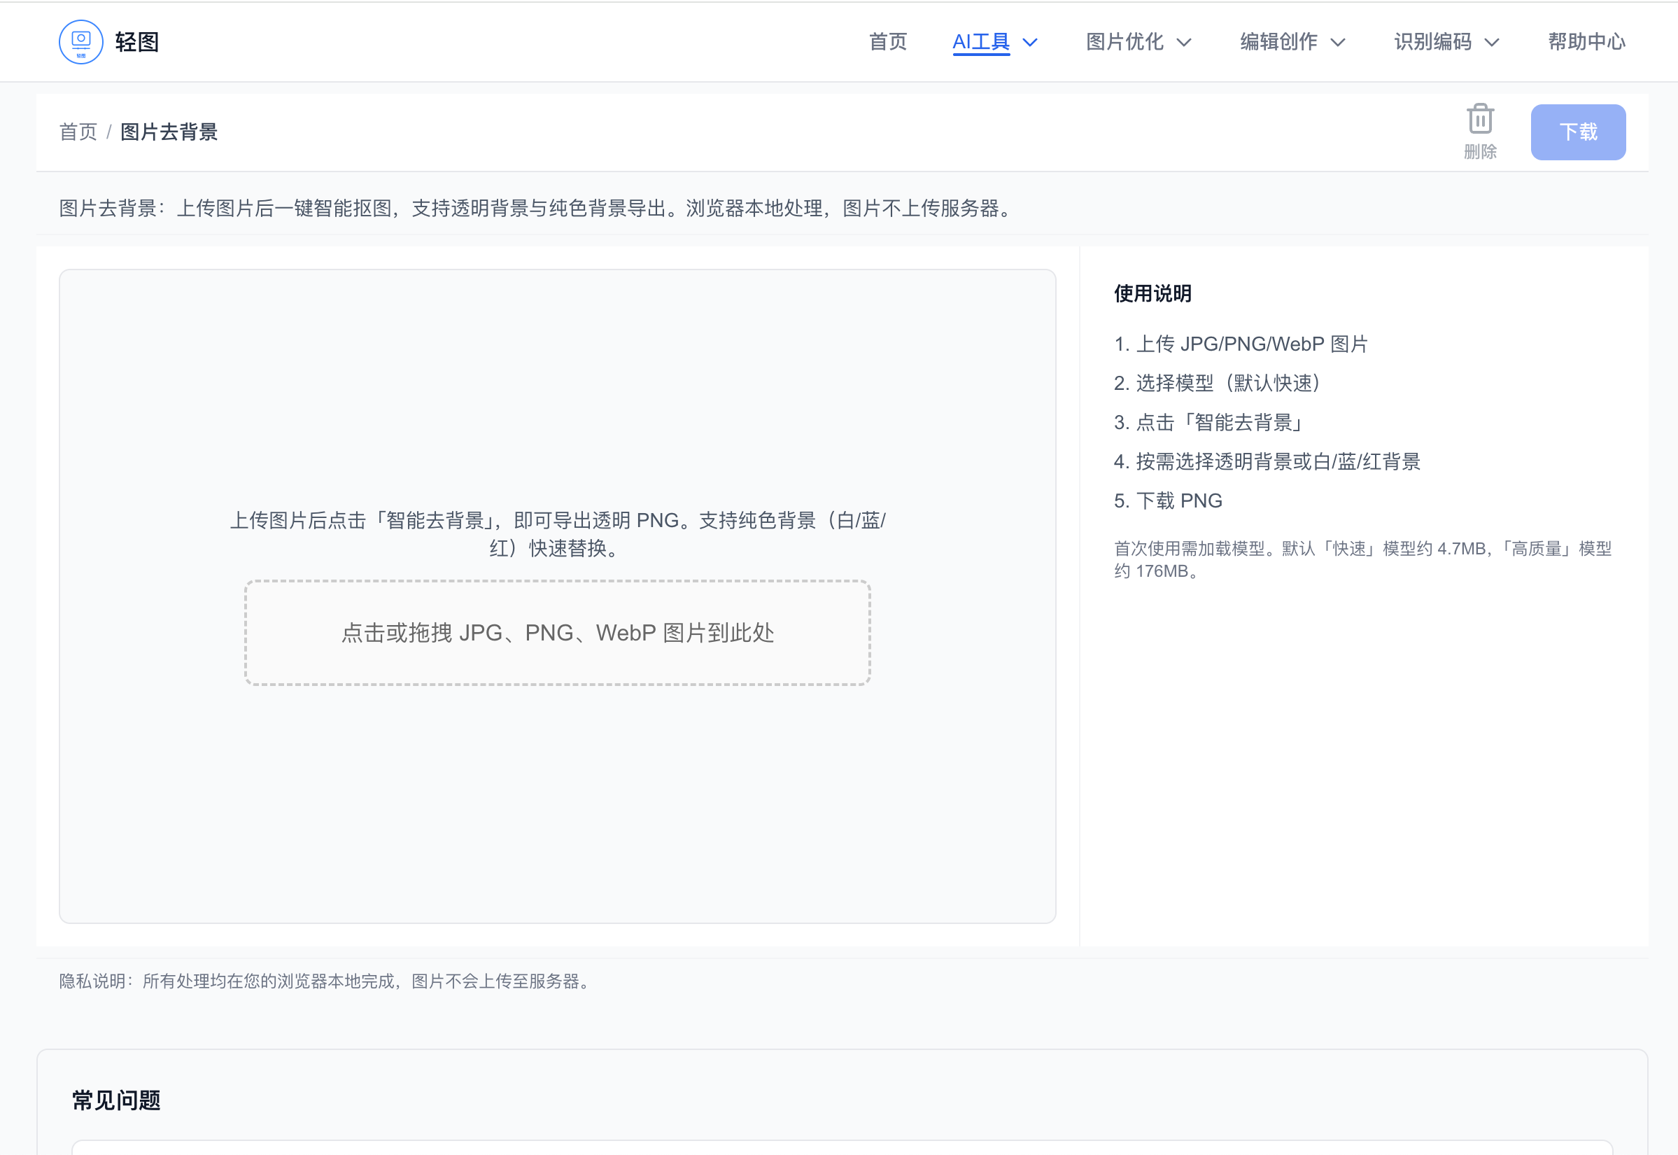This screenshot has height=1155, width=1678.
Task: Click the 编辑创作 menu label
Action: click(1278, 42)
